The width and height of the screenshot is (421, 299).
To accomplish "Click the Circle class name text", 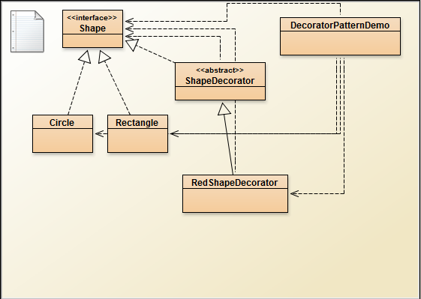I will pyautogui.click(x=62, y=123).
